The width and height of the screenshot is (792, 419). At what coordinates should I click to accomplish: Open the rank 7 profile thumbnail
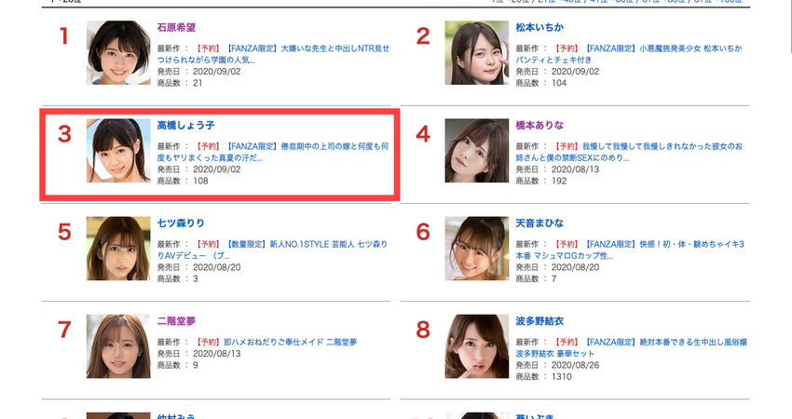click(x=118, y=346)
